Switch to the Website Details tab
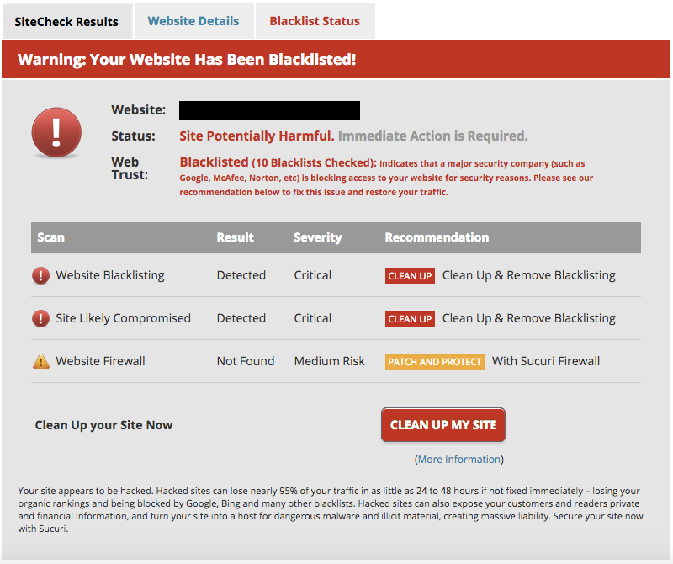This screenshot has height=564, width=673. pyautogui.click(x=193, y=20)
